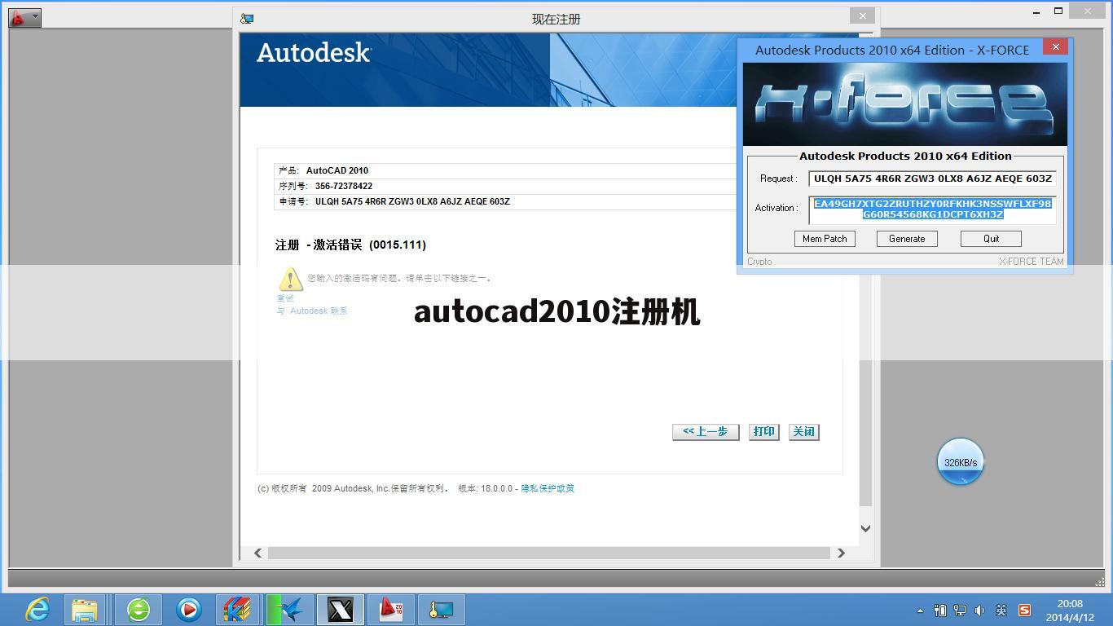The width and height of the screenshot is (1113, 626).
Task: Click into the Activation code field
Action: coord(932,209)
